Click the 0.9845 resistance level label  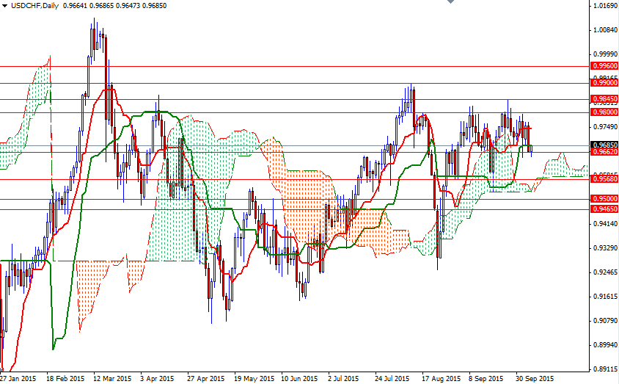pyautogui.click(x=604, y=99)
